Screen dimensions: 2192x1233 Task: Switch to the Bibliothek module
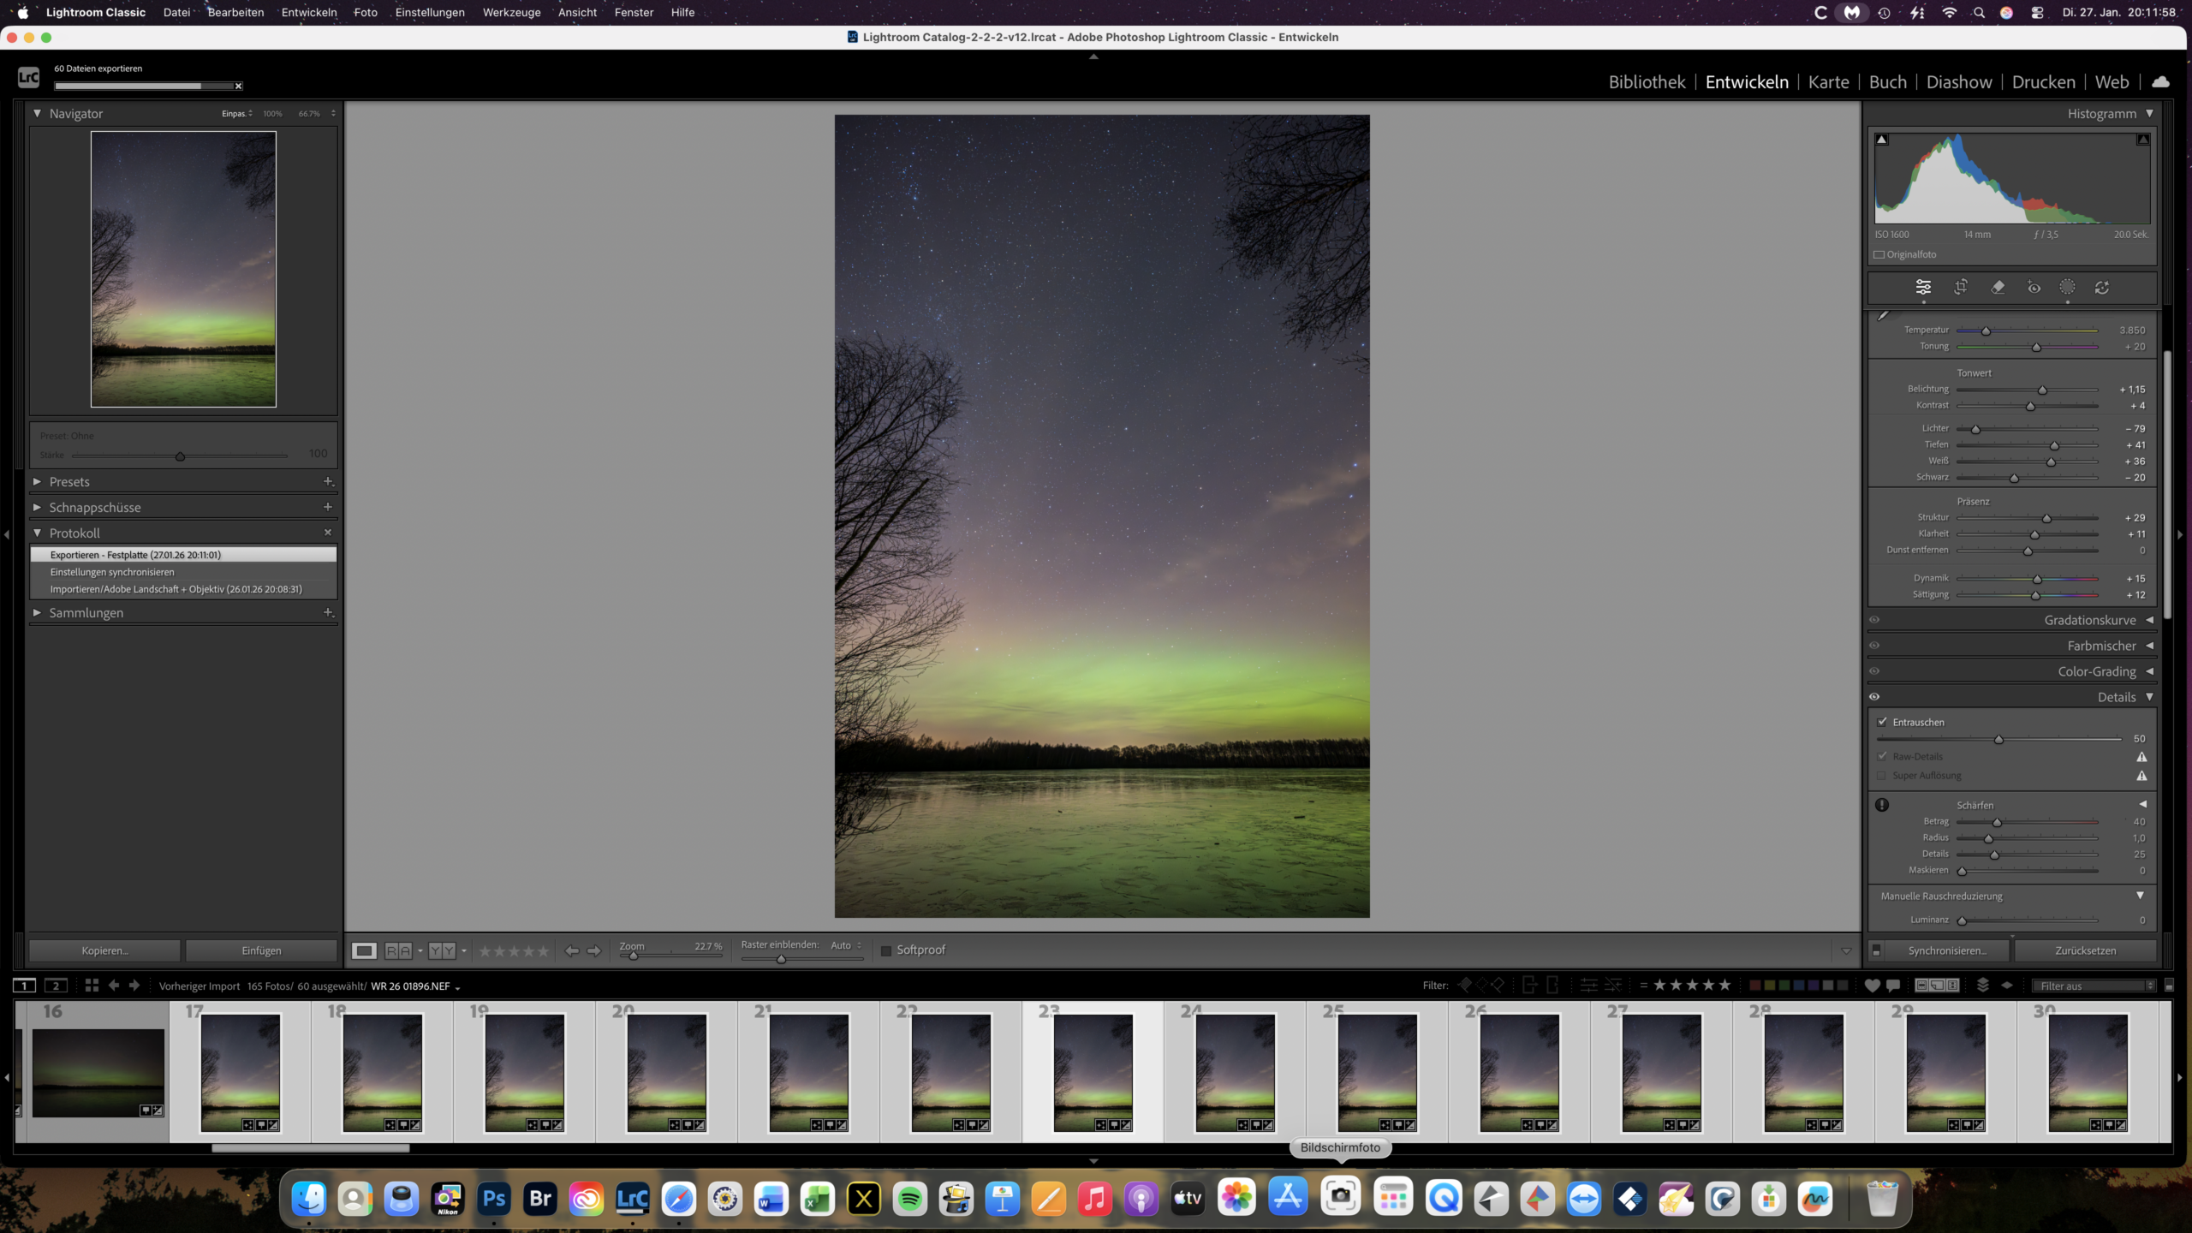[1646, 82]
